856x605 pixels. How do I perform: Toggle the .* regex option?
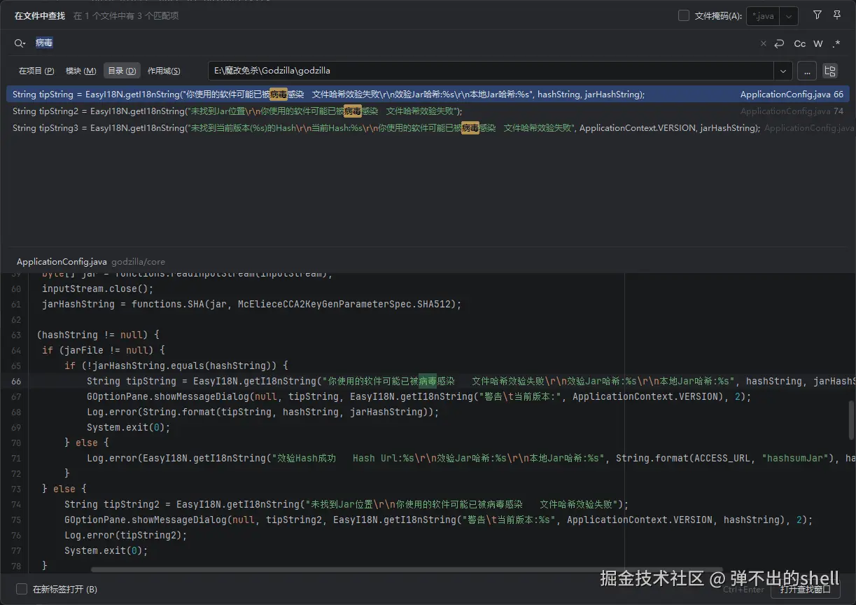tap(836, 43)
